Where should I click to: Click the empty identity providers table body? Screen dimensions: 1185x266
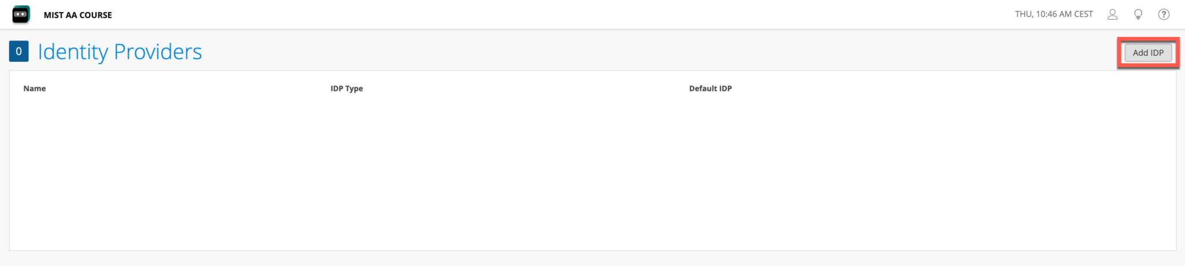[x=592, y=173]
